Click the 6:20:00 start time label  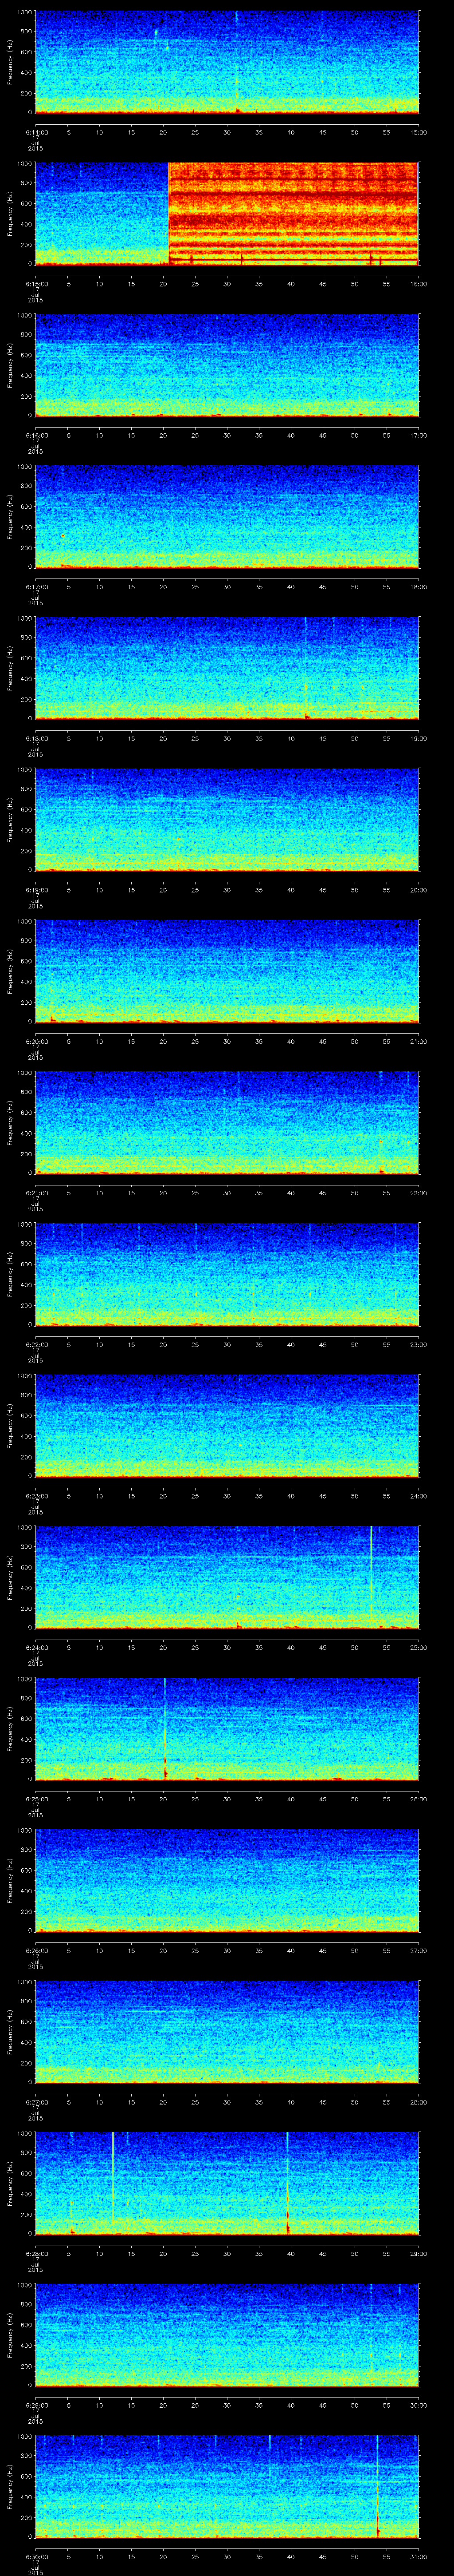36,1041
